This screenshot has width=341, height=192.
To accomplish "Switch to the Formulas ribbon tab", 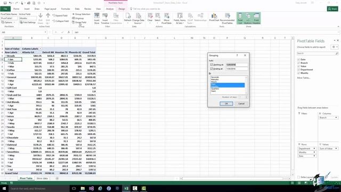I will [66, 9].
